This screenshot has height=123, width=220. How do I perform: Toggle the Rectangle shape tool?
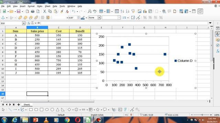click(x=31, y=110)
